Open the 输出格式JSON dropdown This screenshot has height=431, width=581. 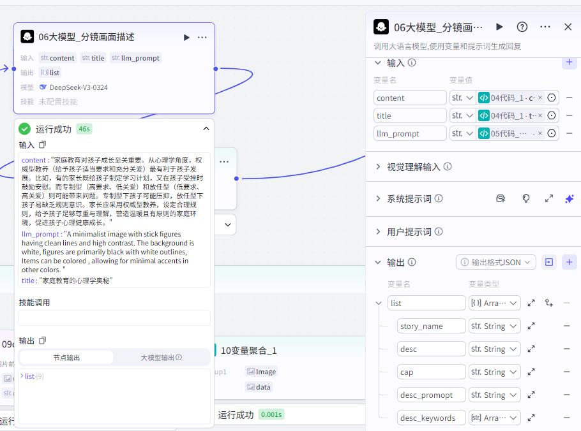click(496, 262)
